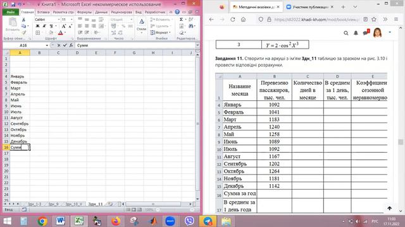Open the Вставить cells dropdown in ribbon
This screenshot has height=227, width=405.
[x=161, y=20]
